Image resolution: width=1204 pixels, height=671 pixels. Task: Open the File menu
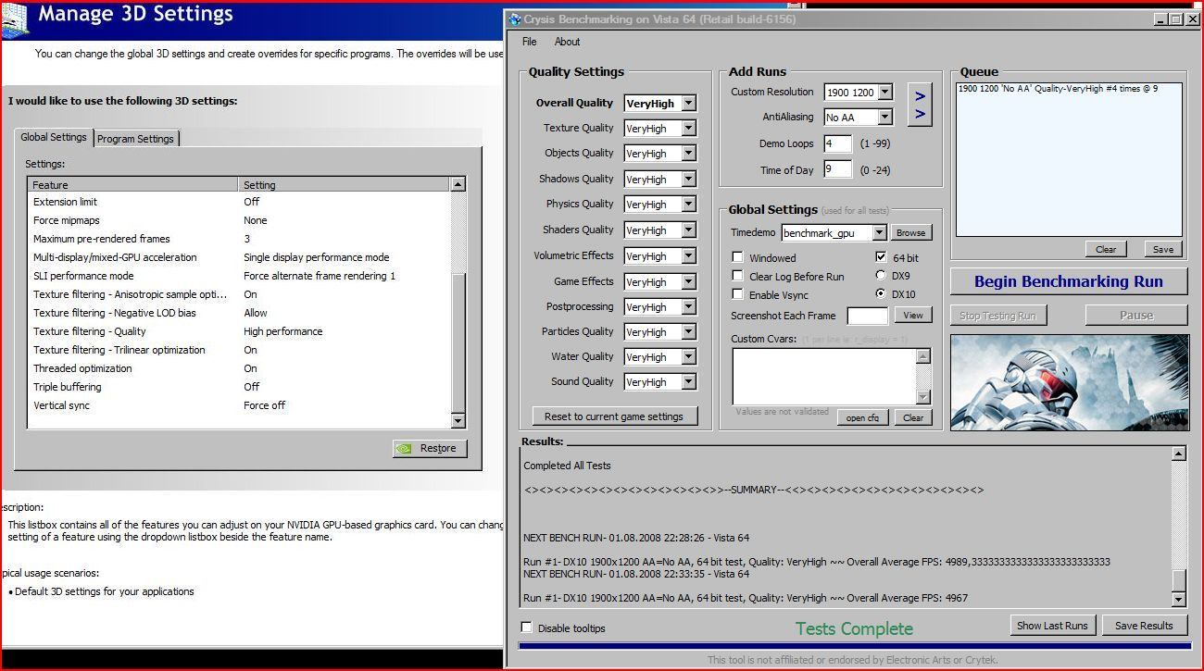530,42
